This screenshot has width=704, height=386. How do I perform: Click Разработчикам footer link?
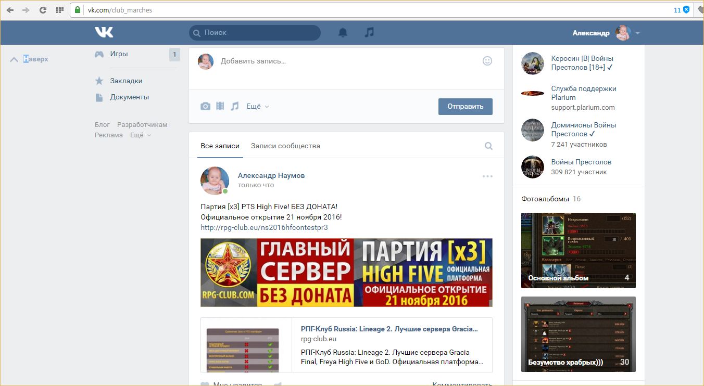[142, 125]
